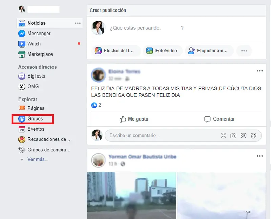The height and width of the screenshot is (219, 271).
Task: Open Messenger from sidebar
Action: 39,34
